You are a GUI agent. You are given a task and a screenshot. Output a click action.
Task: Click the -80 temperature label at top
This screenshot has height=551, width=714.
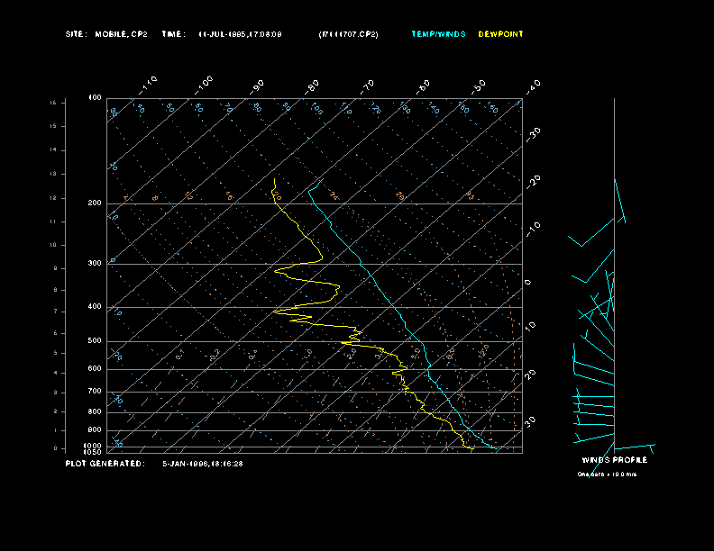(312, 86)
